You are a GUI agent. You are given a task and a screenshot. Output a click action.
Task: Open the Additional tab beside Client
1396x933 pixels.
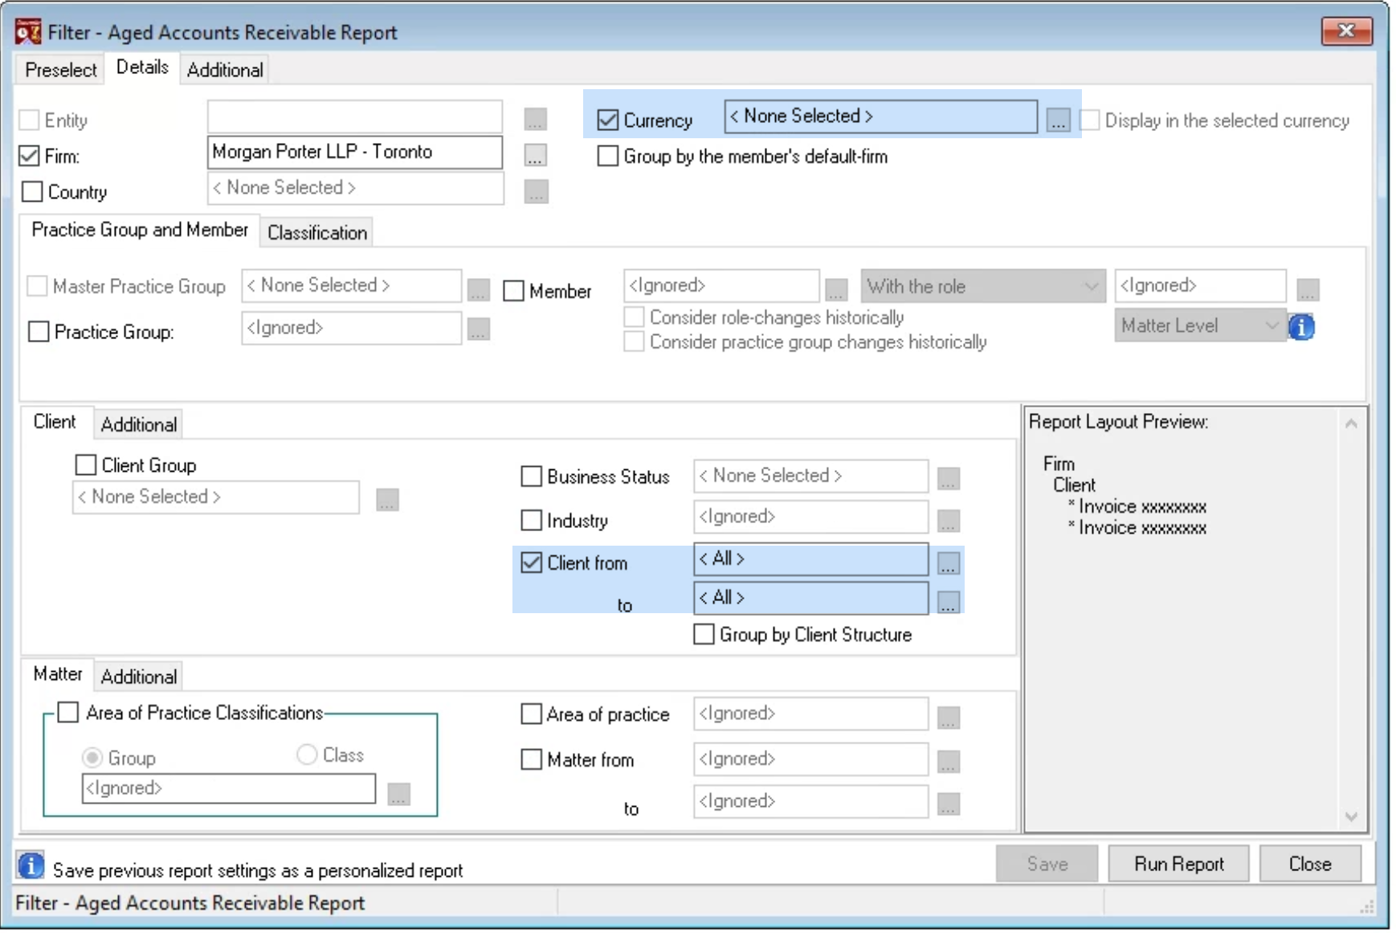139,424
